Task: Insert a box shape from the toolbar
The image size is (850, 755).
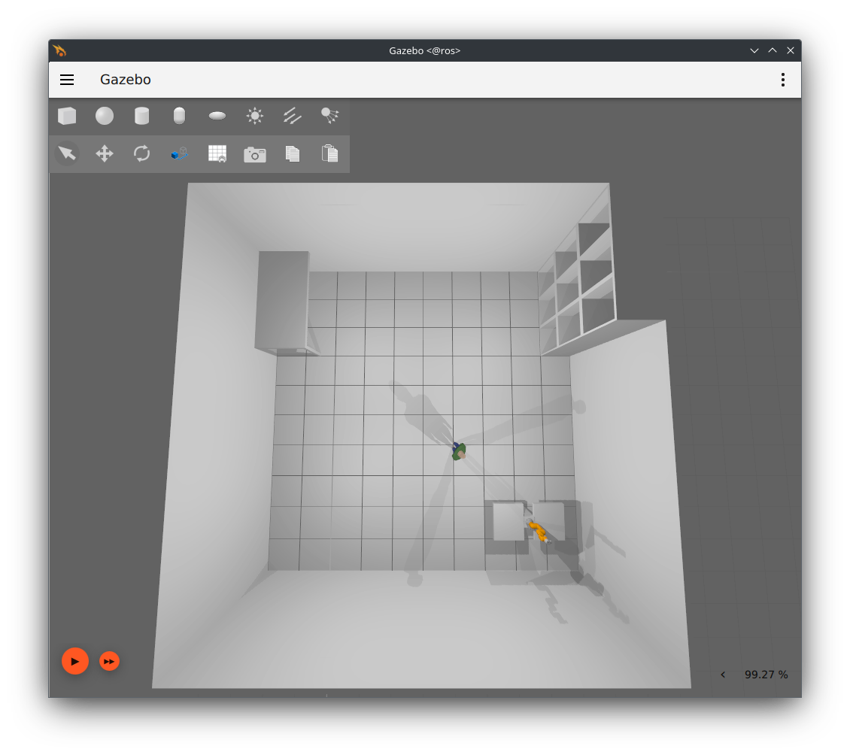Action: 67,116
